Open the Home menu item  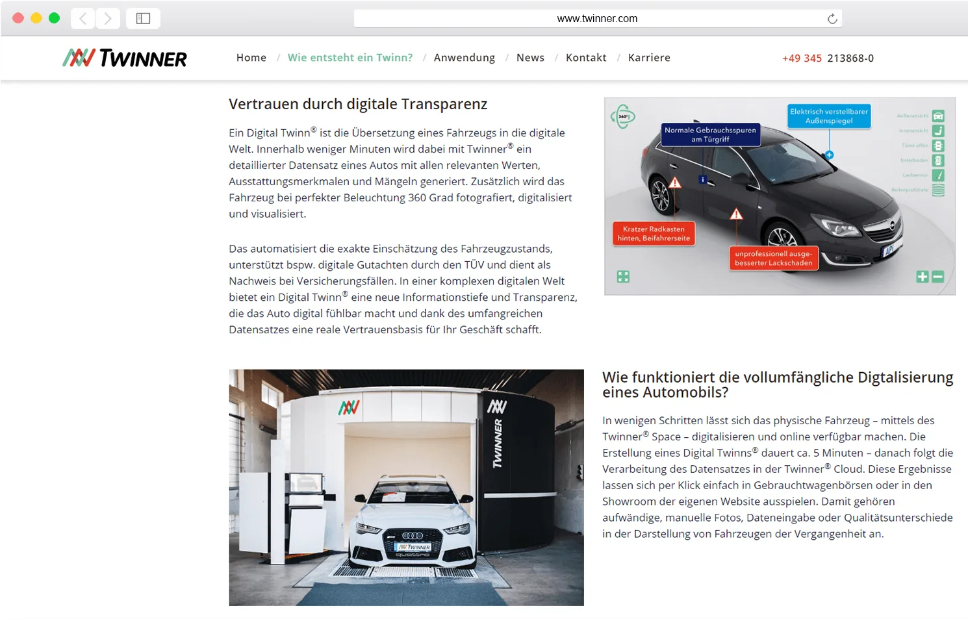[x=251, y=58]
